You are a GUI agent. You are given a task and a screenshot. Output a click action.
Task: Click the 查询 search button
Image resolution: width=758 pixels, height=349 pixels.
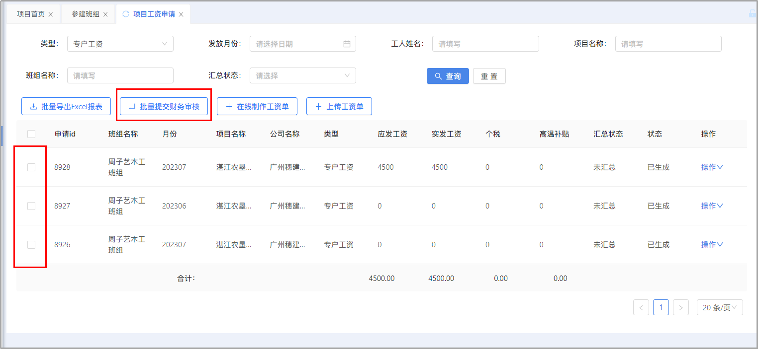click(448, 76)
